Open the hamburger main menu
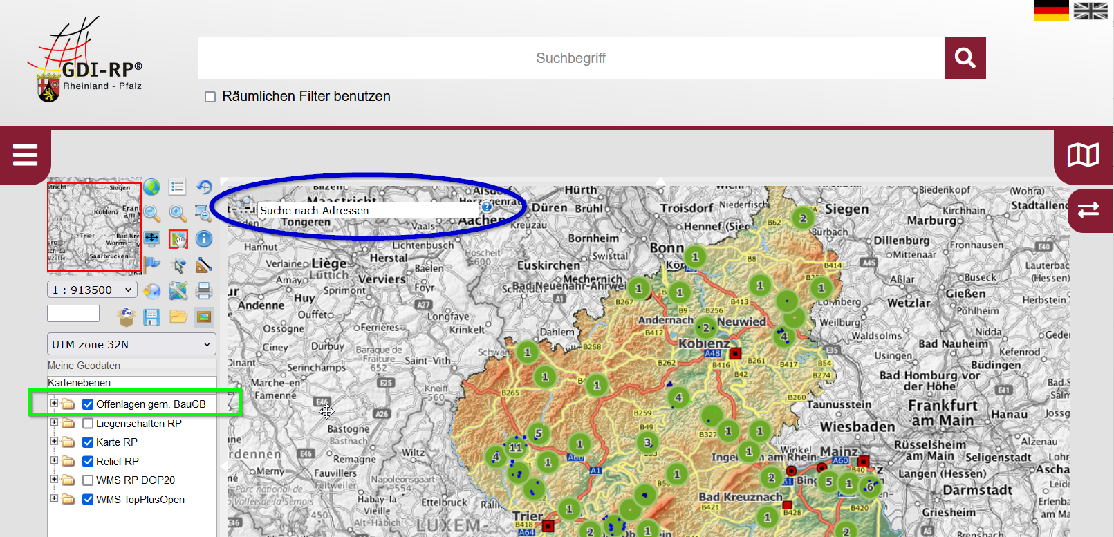Image resolution: width=1114 pixels, height=537 pixels. point(25,155)
